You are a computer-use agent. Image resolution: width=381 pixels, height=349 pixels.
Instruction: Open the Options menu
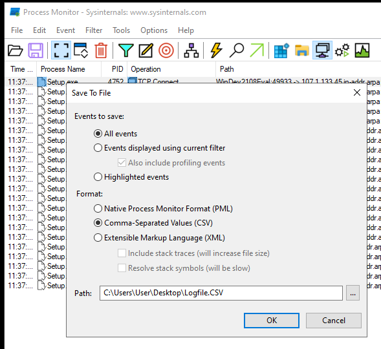(x=154, y=30)
